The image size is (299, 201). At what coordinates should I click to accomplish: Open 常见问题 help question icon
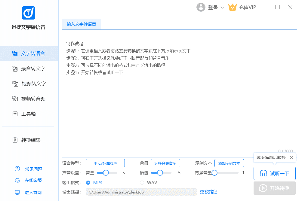pos(17,169)
